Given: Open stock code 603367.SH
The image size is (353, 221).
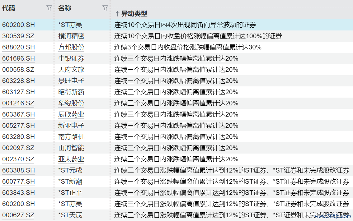Looking at the screenshot, I should (x=18, y=114).
